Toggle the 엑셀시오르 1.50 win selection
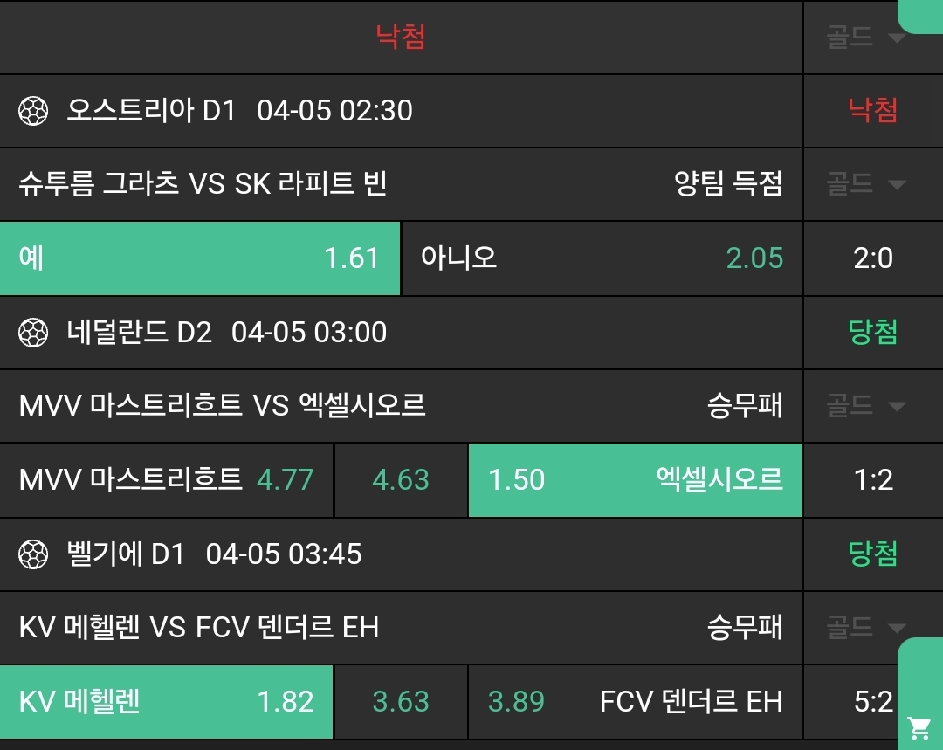This screenshot has height=750, width=943. [x=635, y=480]
